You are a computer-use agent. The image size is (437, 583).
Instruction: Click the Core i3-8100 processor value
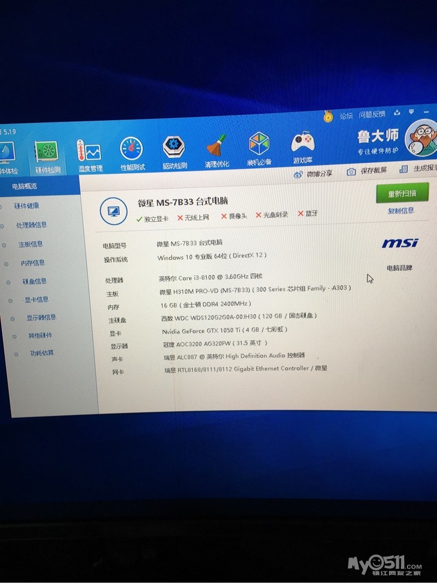(x=211, y=278)
